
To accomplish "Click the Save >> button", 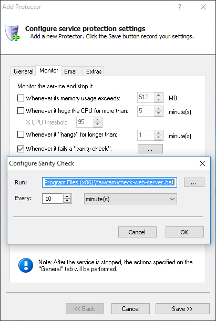I will coord(182,308).
